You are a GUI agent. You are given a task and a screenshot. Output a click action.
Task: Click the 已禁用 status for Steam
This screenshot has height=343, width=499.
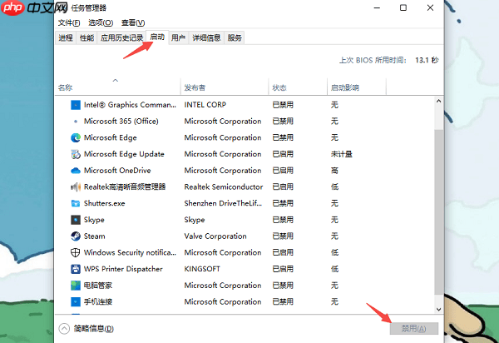[x=283, y=236]
